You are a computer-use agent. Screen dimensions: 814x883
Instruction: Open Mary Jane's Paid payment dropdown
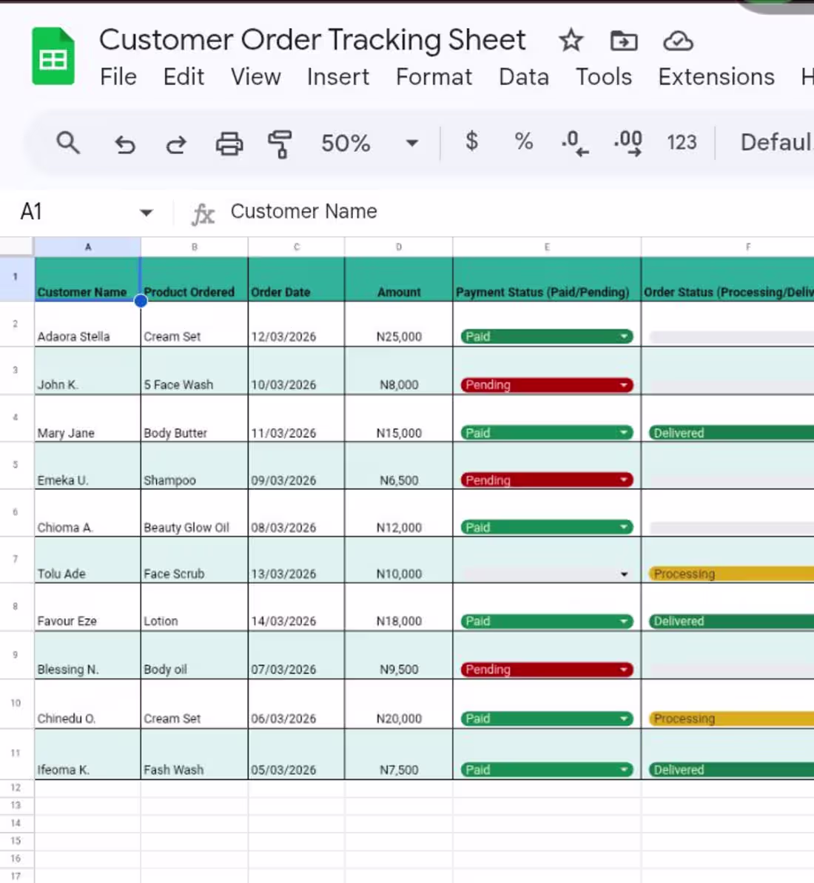547,432
